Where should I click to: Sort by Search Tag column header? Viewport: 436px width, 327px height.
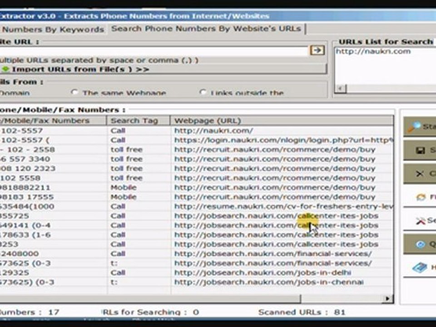click(x=138, y=121)
